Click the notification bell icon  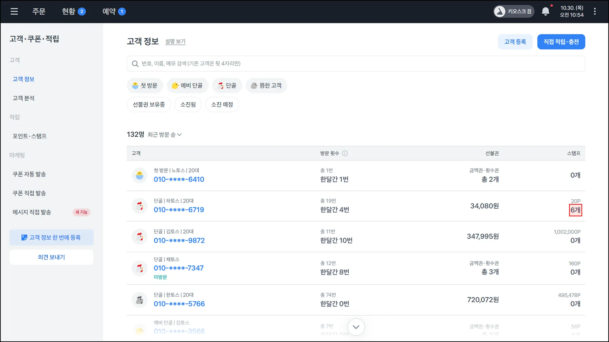point(545,12)
